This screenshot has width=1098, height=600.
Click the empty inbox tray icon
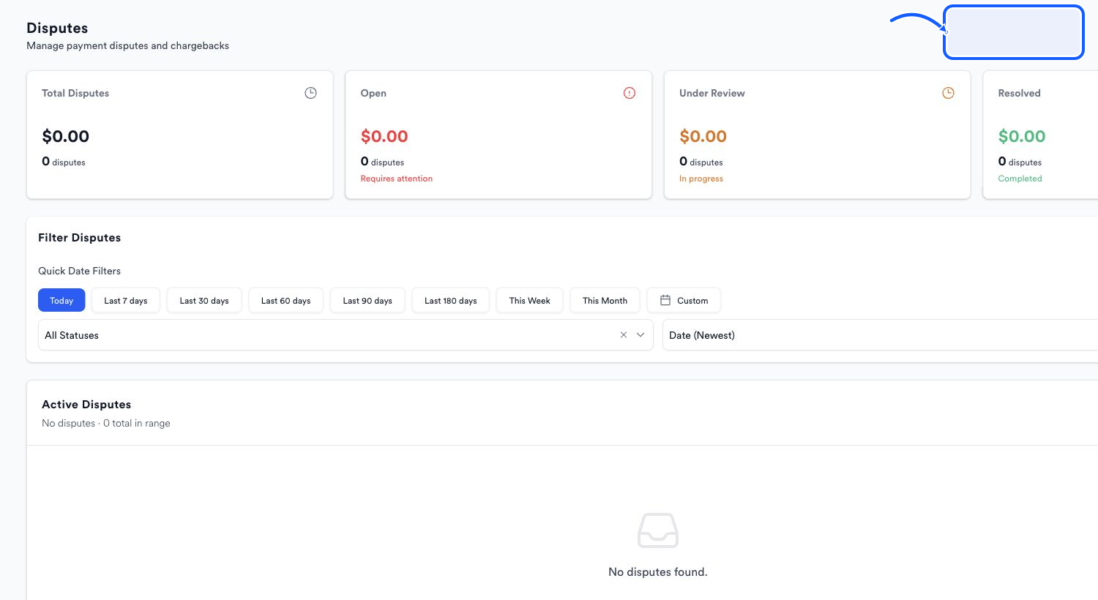[658, 530]
